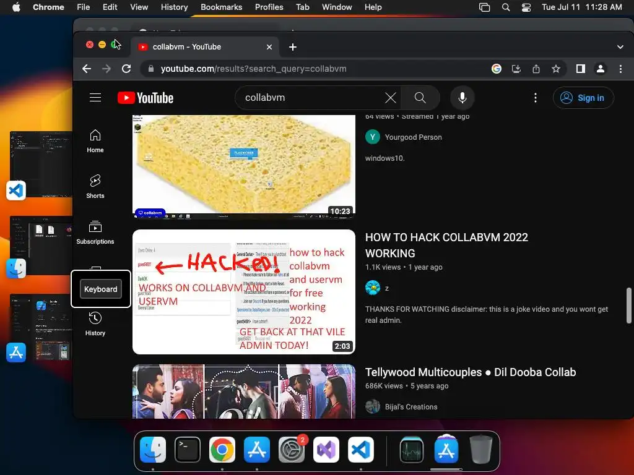Open Visual Studio purple icon in Dock
Image resolution: width=634 pixels, height=475 pixels.
click(x=326, y=450)
